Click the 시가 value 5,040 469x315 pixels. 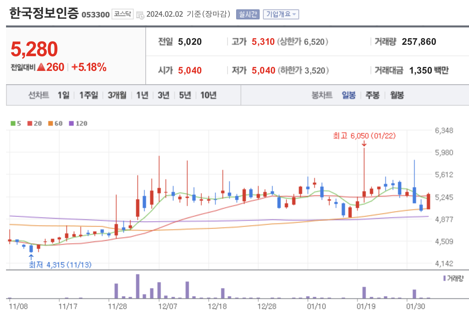(190, 71)
